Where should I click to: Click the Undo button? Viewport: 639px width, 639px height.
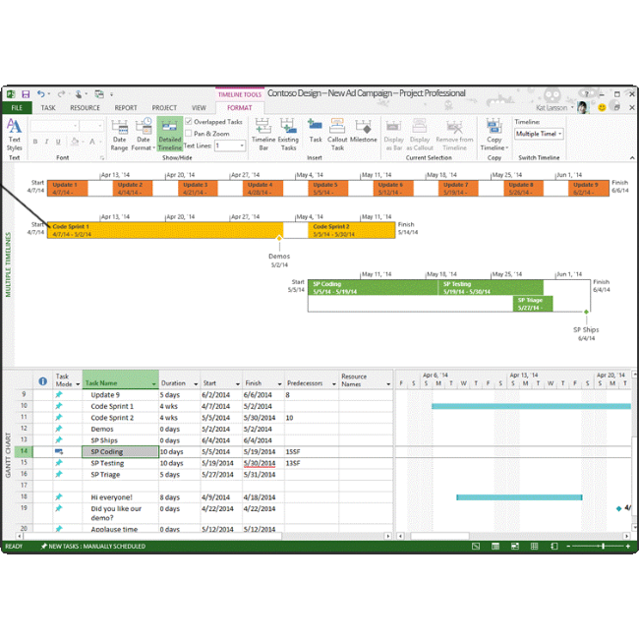pyautogui.click(x=41, y=94)
